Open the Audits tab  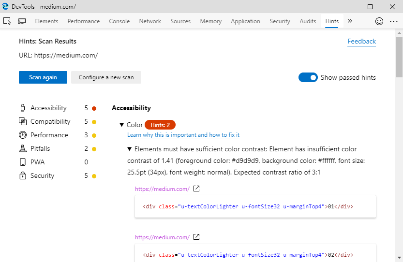[x=308, y=21]
